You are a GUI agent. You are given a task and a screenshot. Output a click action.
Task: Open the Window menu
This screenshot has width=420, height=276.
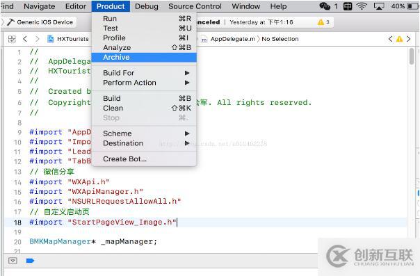tap(246, 6)
